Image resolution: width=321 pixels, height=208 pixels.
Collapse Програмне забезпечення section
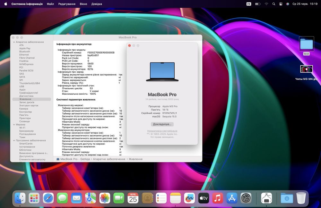(x=14, y=140)
